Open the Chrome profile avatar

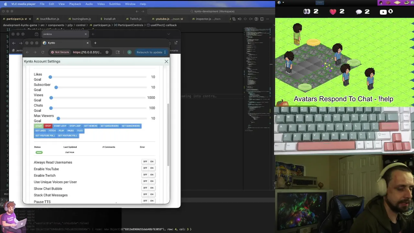tap(129, 52)
